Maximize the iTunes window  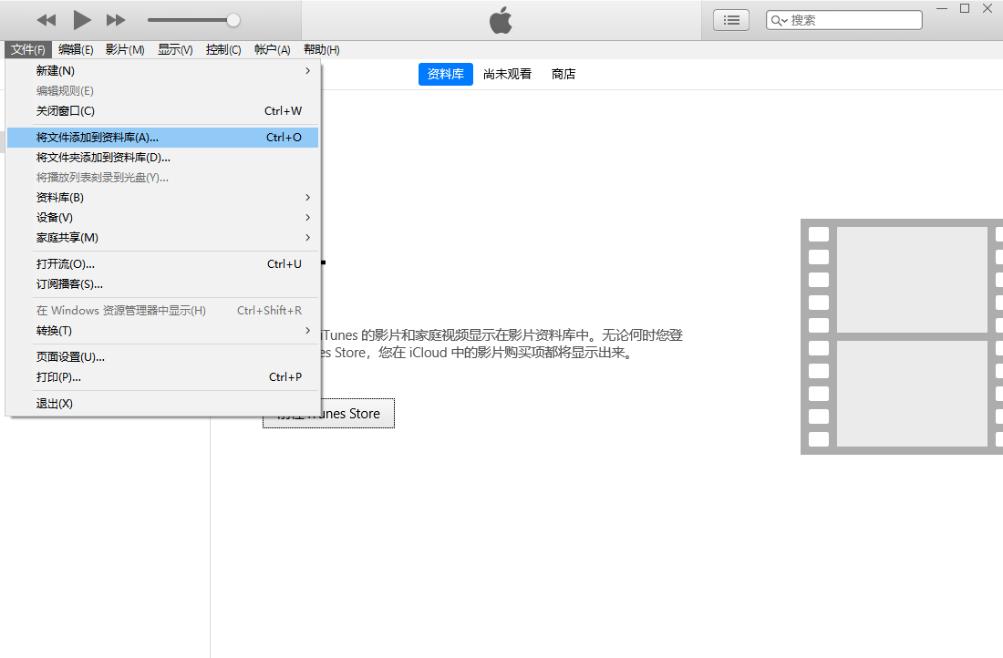point(965,8)
